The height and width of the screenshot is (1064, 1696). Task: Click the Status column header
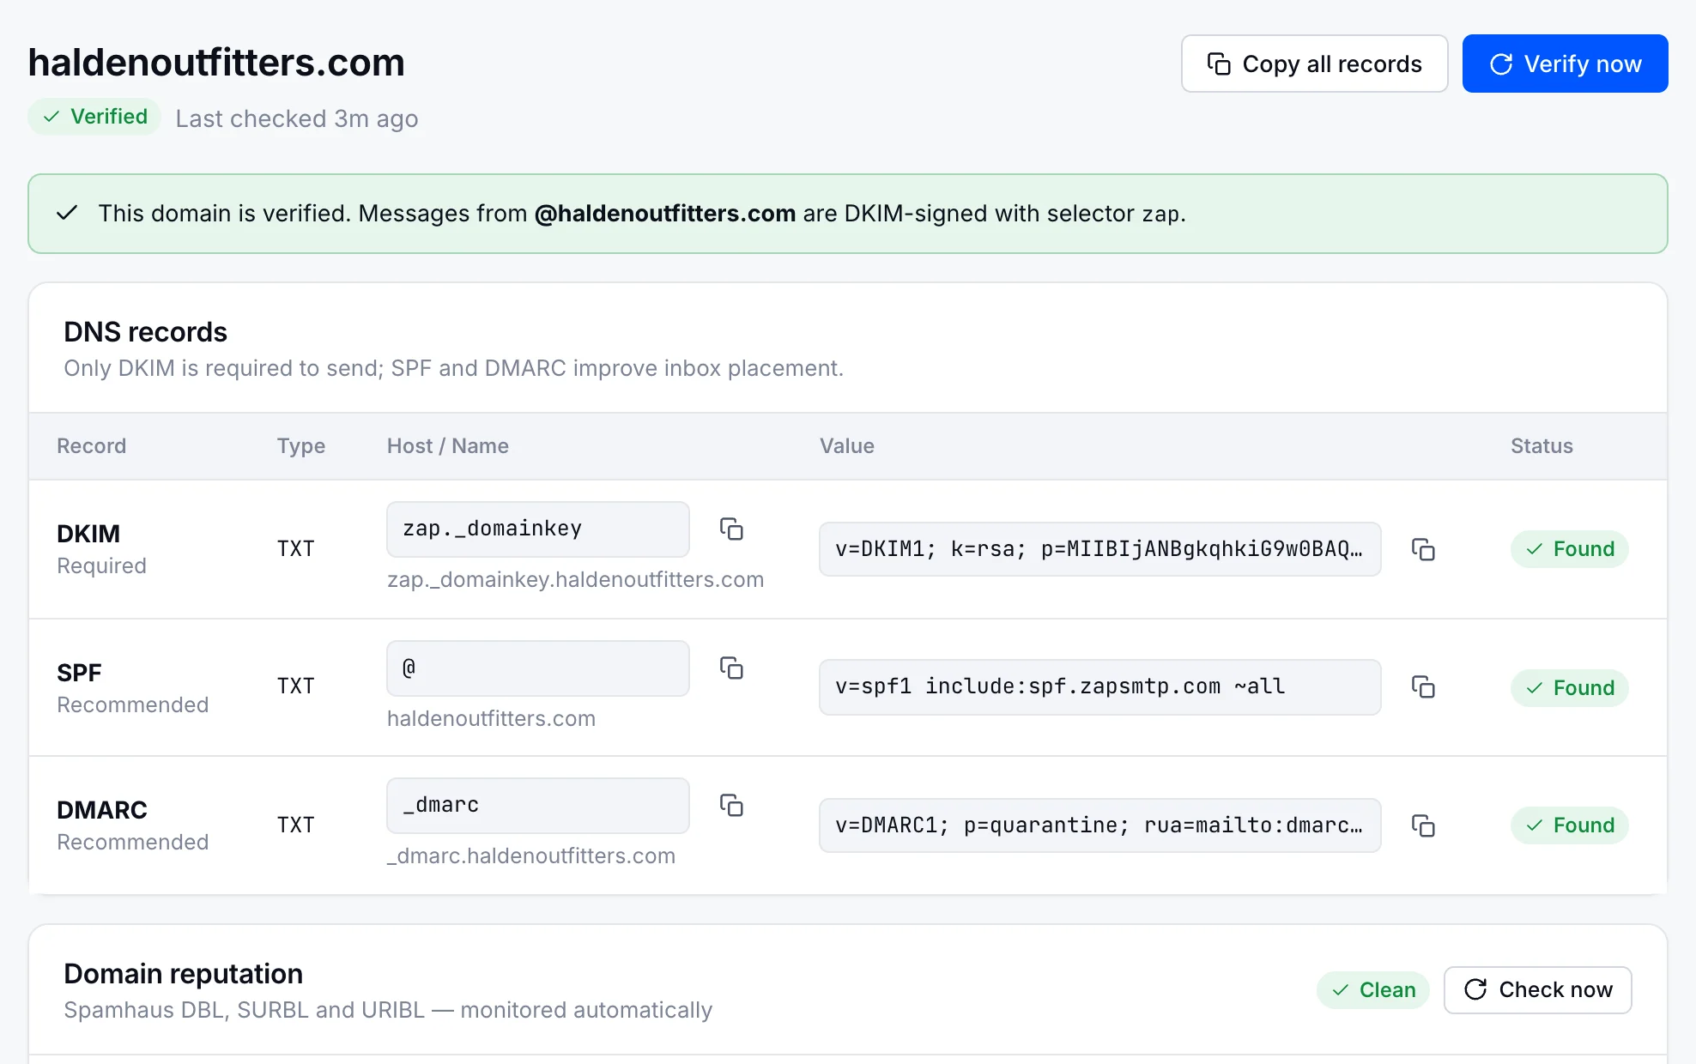click(x=1542, y=446)
